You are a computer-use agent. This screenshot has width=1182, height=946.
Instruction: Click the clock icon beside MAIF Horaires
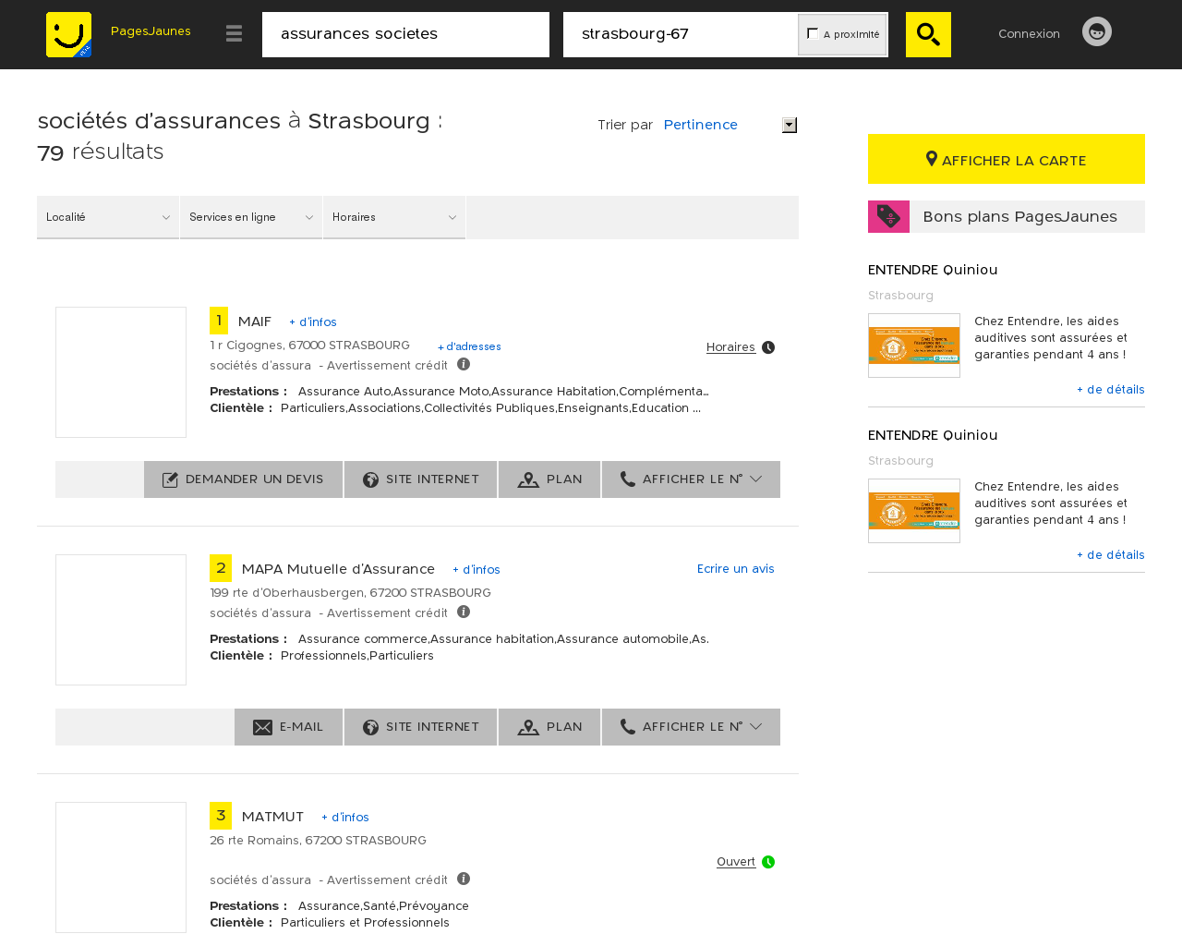(768, 347)
